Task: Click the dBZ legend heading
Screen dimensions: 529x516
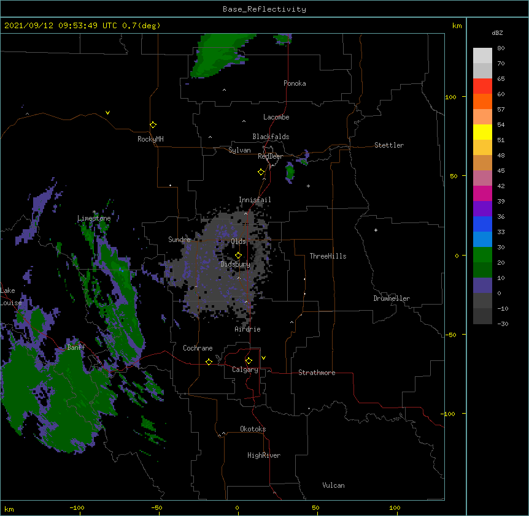Action: (x=497, y=32)
